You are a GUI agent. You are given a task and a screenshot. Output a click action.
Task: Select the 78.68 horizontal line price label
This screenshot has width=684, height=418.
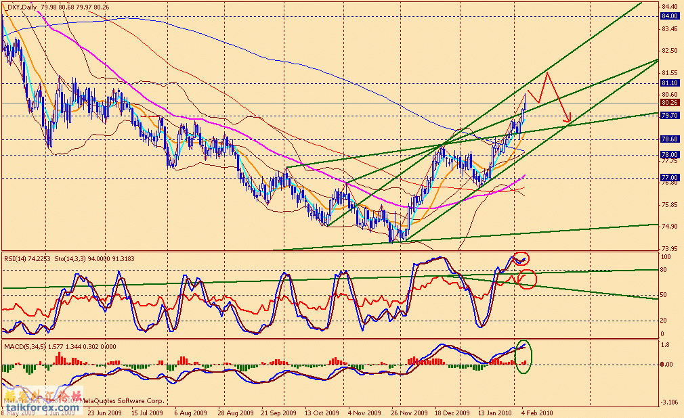pyautogui.click(x=670, y=139)
